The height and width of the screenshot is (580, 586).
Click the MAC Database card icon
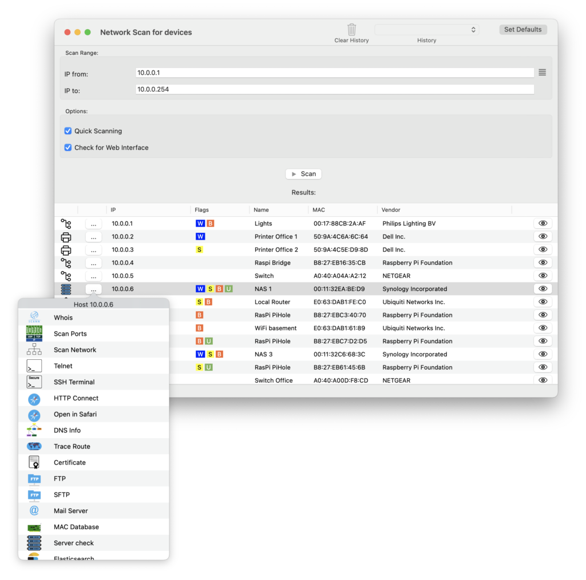tap(34, 527)
